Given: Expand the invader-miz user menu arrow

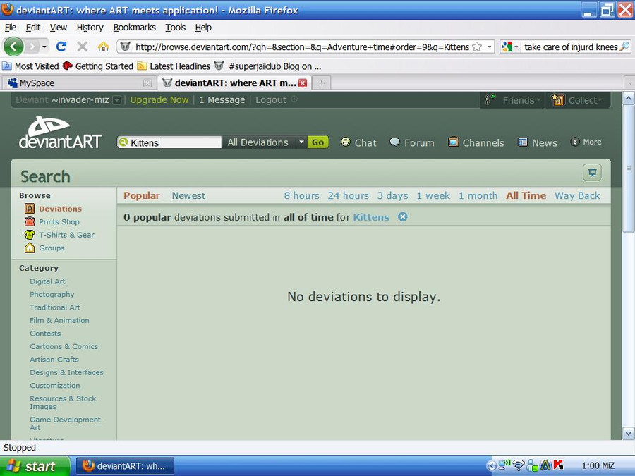Looking at the screenshot, I should tap(116, 100).
